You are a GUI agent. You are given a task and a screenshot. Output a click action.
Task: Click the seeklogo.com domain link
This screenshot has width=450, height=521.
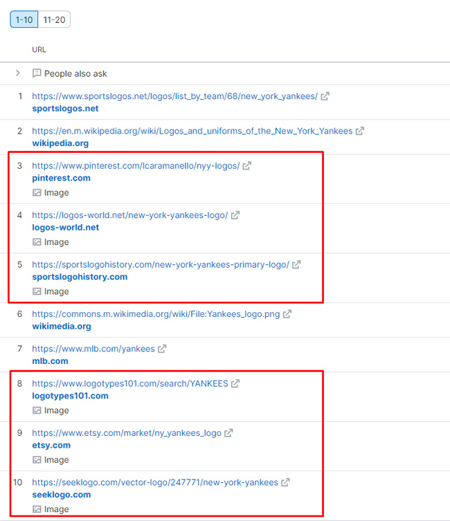pyautogui.click(x=62, y=495)
